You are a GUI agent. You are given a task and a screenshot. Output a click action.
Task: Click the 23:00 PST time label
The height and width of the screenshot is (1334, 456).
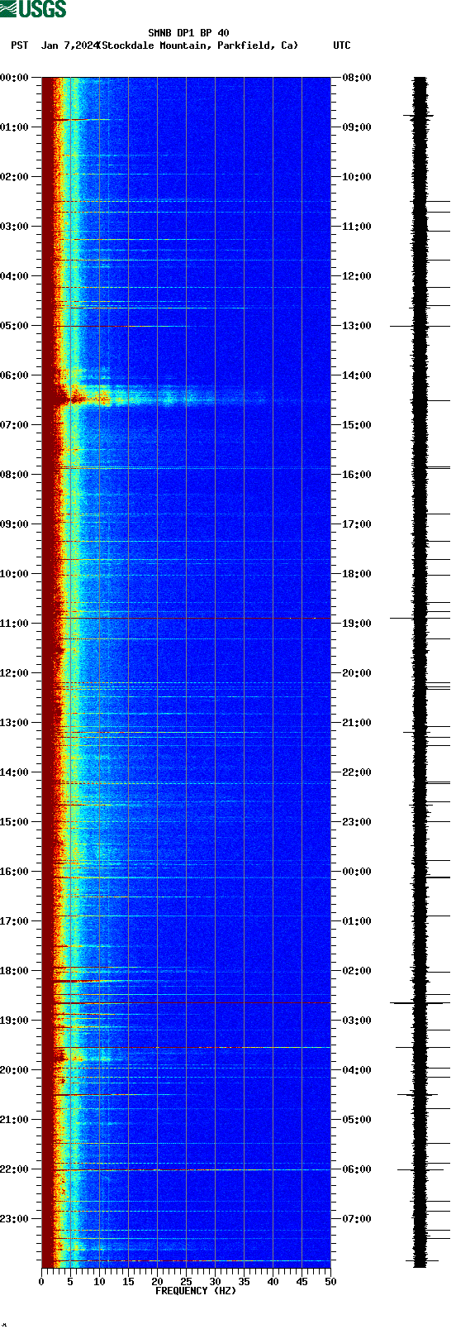click(x=15, y=1219)
